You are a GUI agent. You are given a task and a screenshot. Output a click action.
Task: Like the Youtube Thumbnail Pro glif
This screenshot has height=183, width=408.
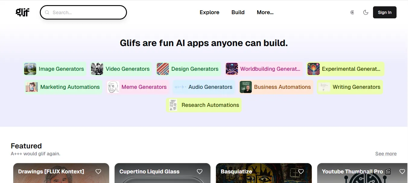coord(402,172)
